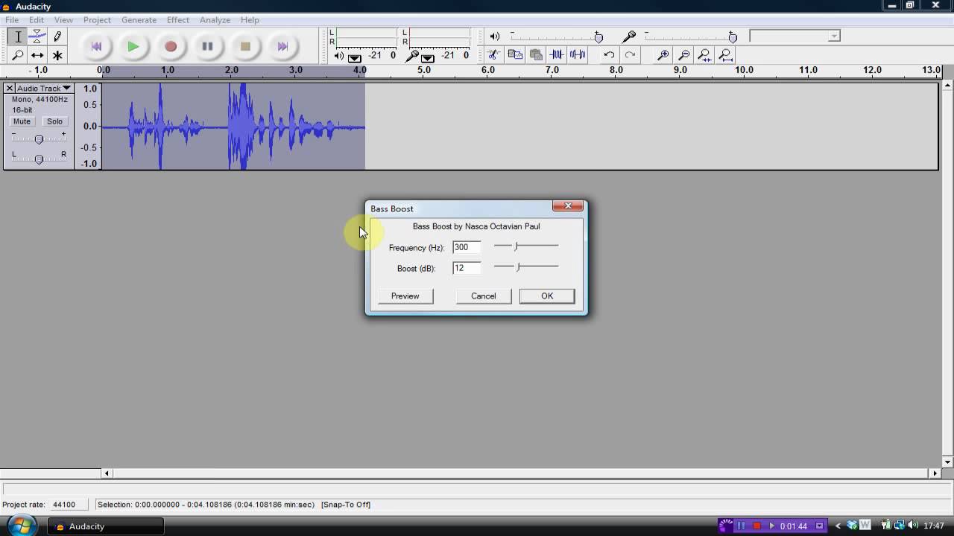This screenshot has width=954, height=536.
Task: Open the Effect menu
Action: (x=178, y=20)
